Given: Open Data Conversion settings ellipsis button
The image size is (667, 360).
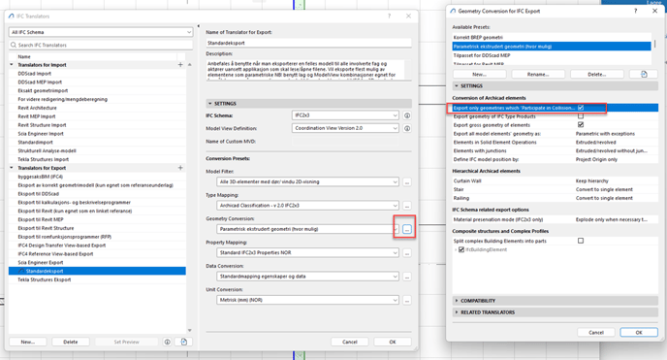Looking at the screenshot, I should [x=407, y=277].
